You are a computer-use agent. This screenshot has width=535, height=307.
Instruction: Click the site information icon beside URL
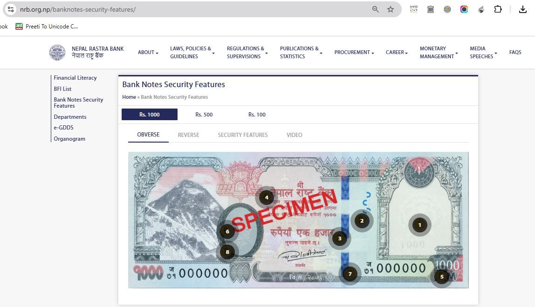[x=11, y=9]
